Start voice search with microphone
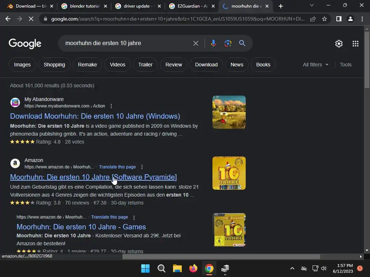This screenshot has width=370, height=277. tap(213, 43)
